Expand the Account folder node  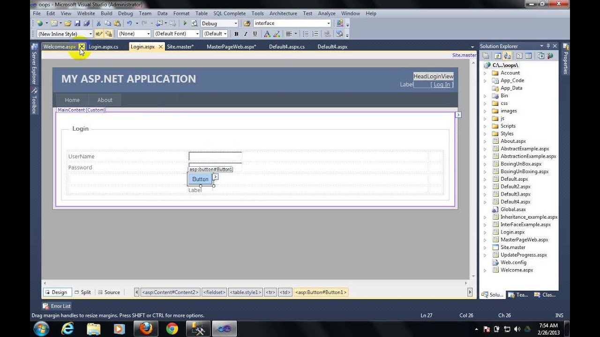485,73
